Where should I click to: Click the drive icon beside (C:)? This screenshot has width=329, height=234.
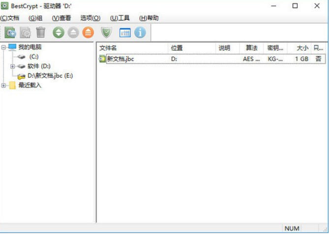(x=22, y=57)
